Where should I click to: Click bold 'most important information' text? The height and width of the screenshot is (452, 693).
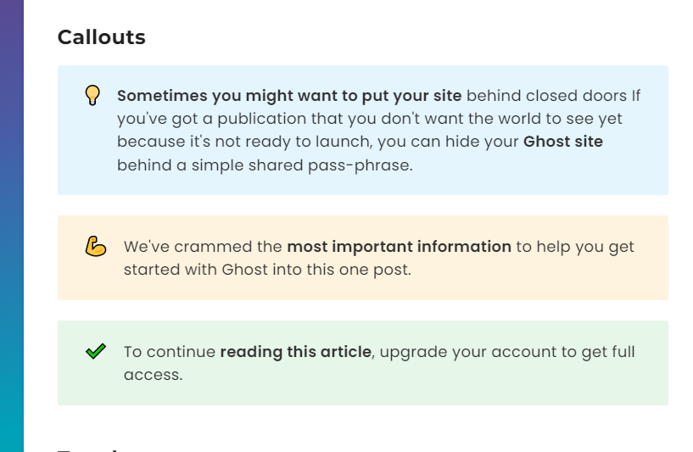[400, 247]
